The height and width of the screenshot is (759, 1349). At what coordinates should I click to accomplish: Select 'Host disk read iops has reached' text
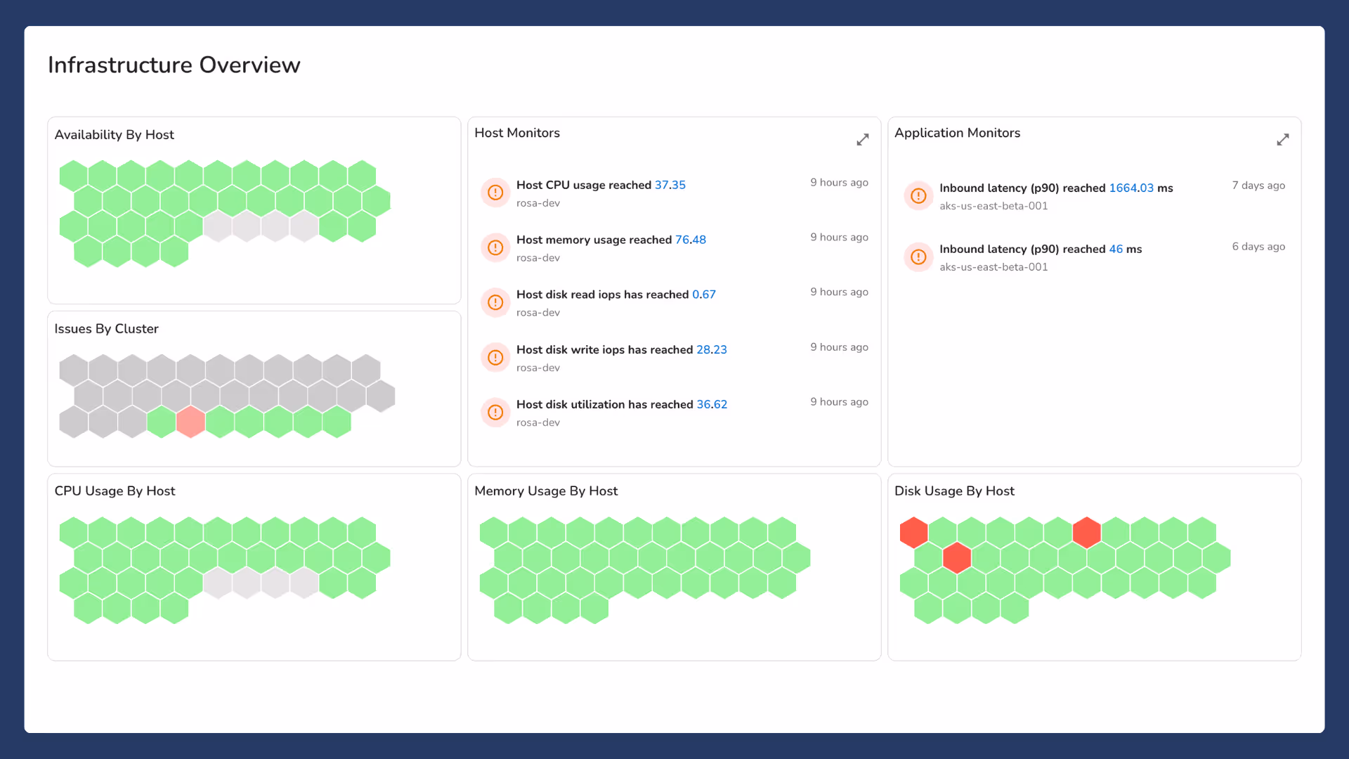[603, 294]
